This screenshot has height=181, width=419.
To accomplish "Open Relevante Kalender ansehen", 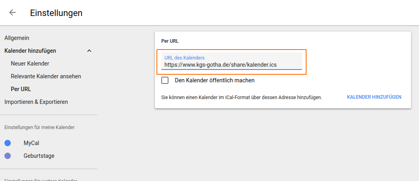I will [x=46, y=76].
